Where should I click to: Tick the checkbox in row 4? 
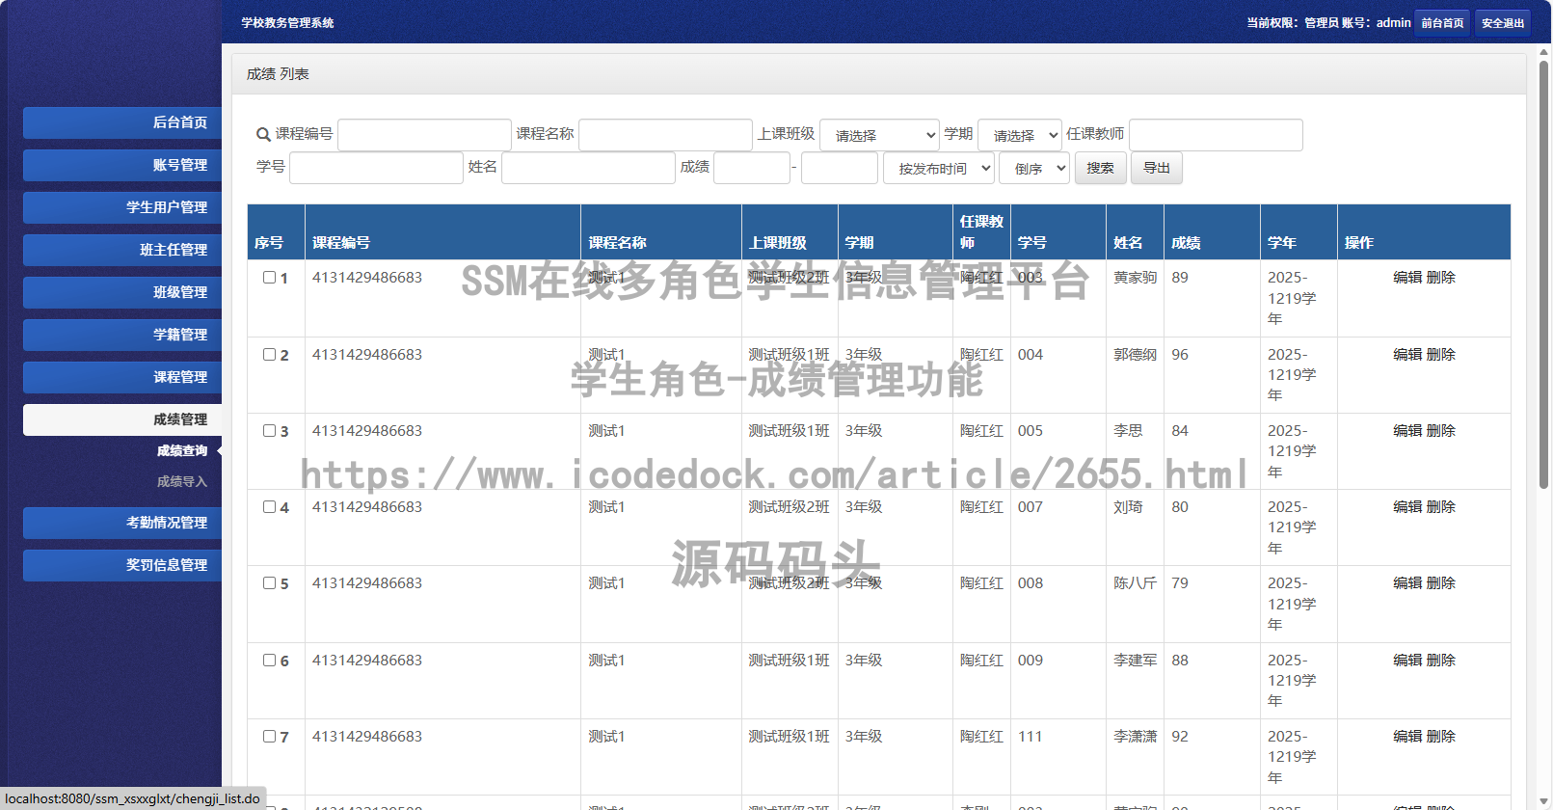[x=270, y=507]
